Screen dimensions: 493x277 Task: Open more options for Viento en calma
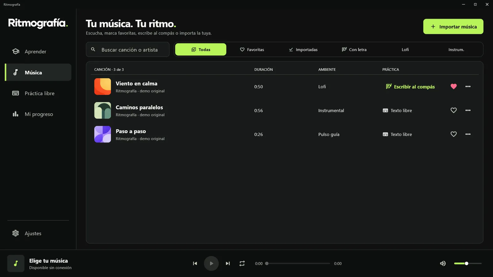point(468,86)
